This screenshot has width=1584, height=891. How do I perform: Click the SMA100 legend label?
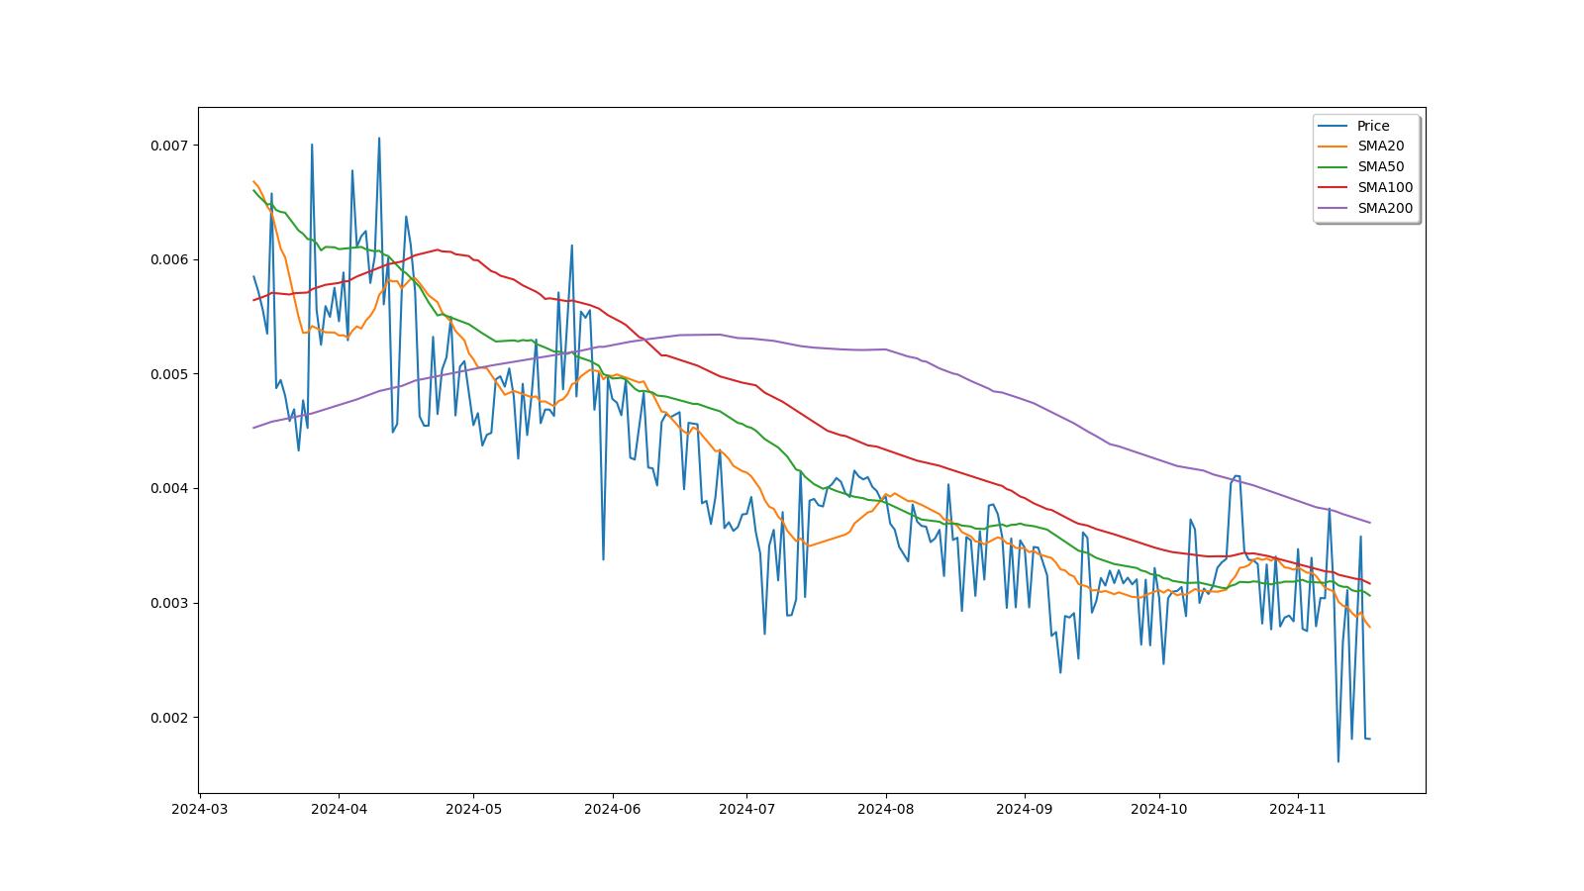click(1385, 188)
